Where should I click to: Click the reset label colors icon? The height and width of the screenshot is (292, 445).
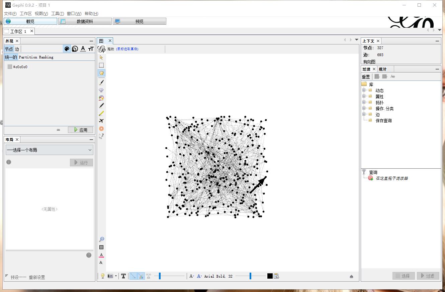101,255
